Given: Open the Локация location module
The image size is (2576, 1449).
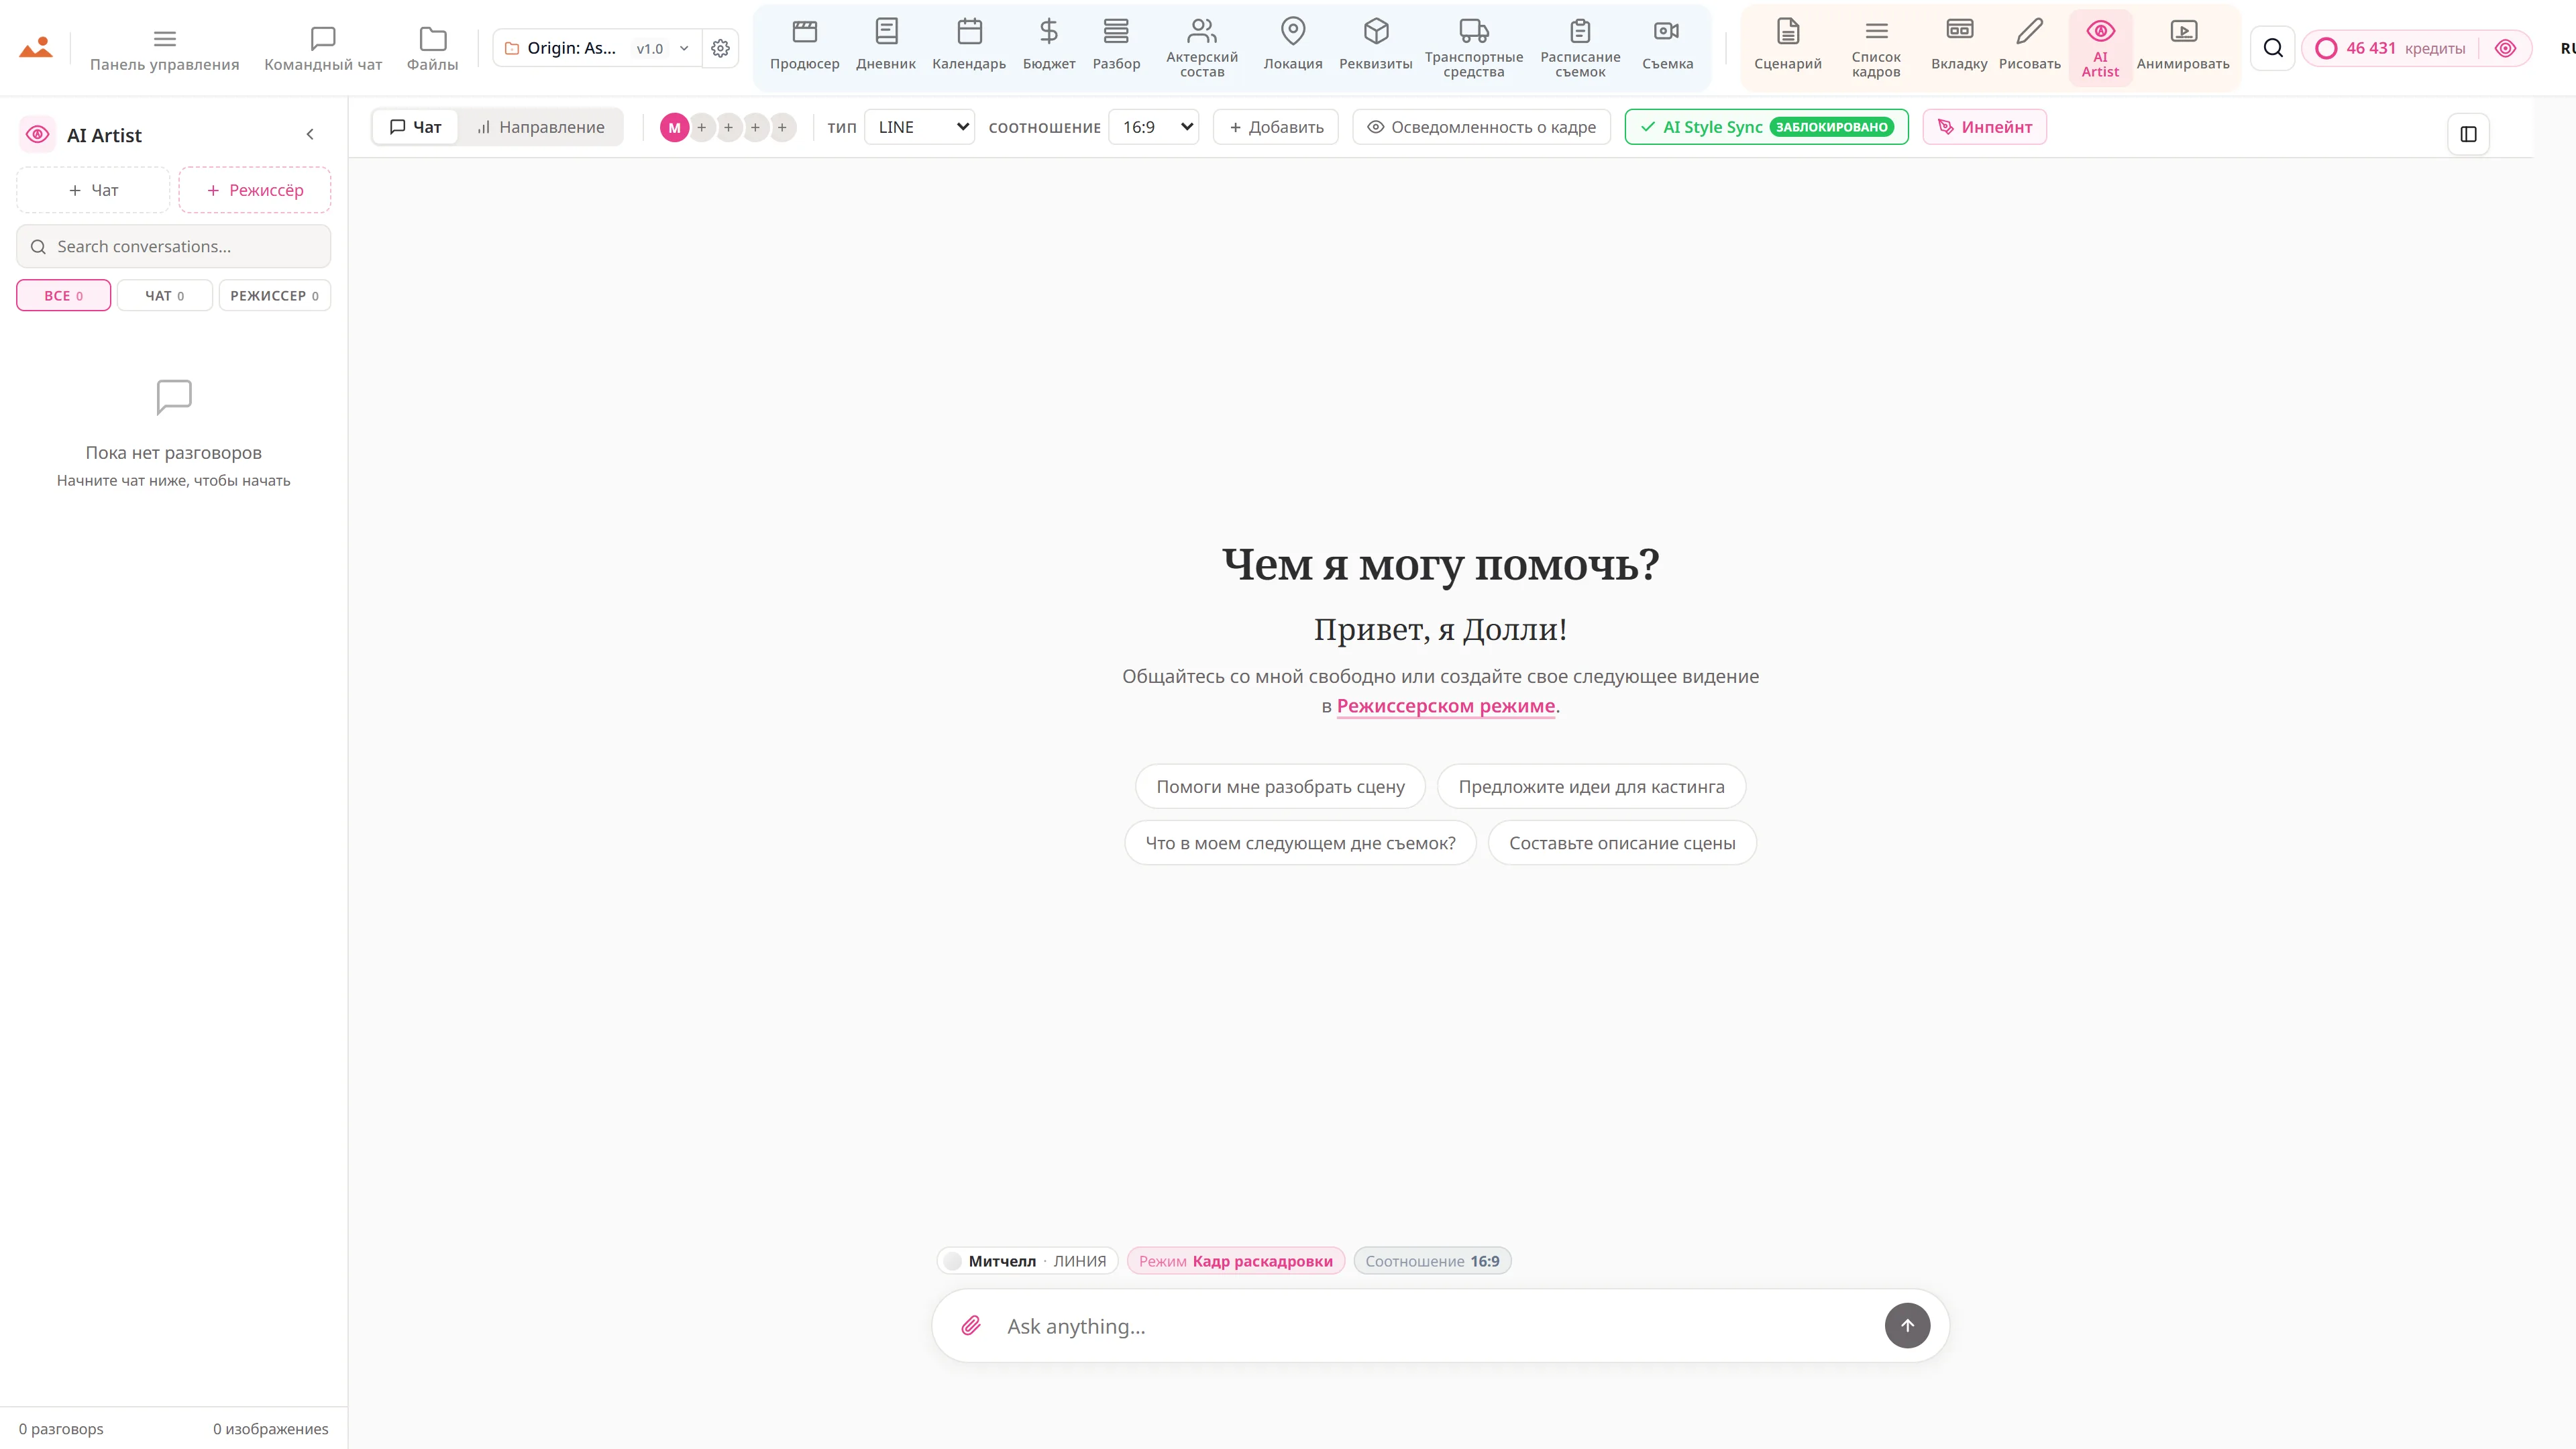Looking at the screenshot, I should [1292, 46].
